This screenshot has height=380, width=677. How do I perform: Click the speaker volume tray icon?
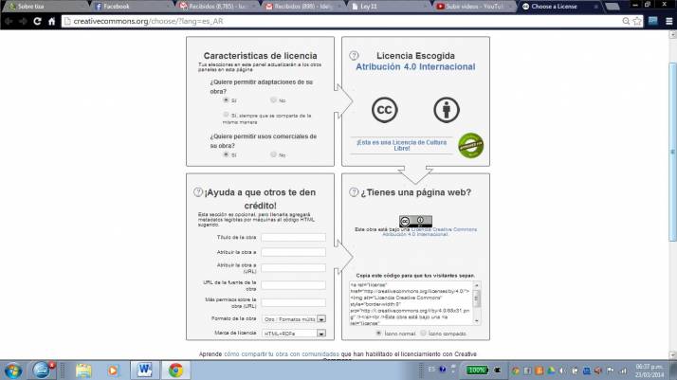(x=562, y=371)
